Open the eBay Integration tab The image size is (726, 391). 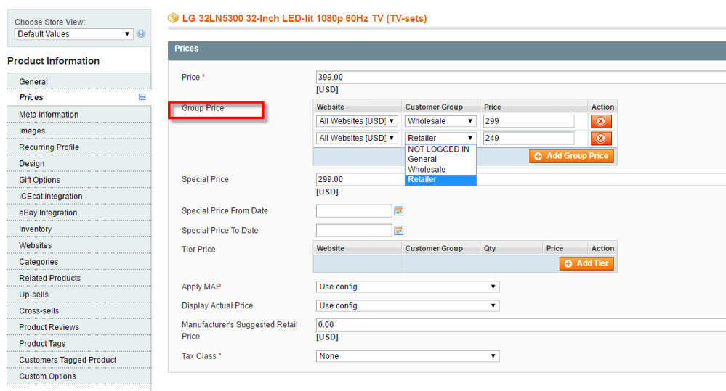(x=79, y=213)
